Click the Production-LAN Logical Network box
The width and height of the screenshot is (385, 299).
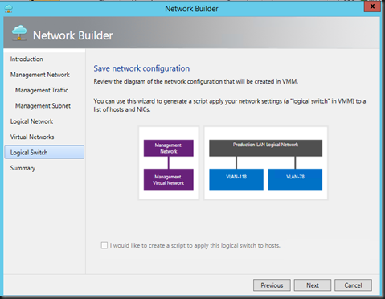[265, 148]
